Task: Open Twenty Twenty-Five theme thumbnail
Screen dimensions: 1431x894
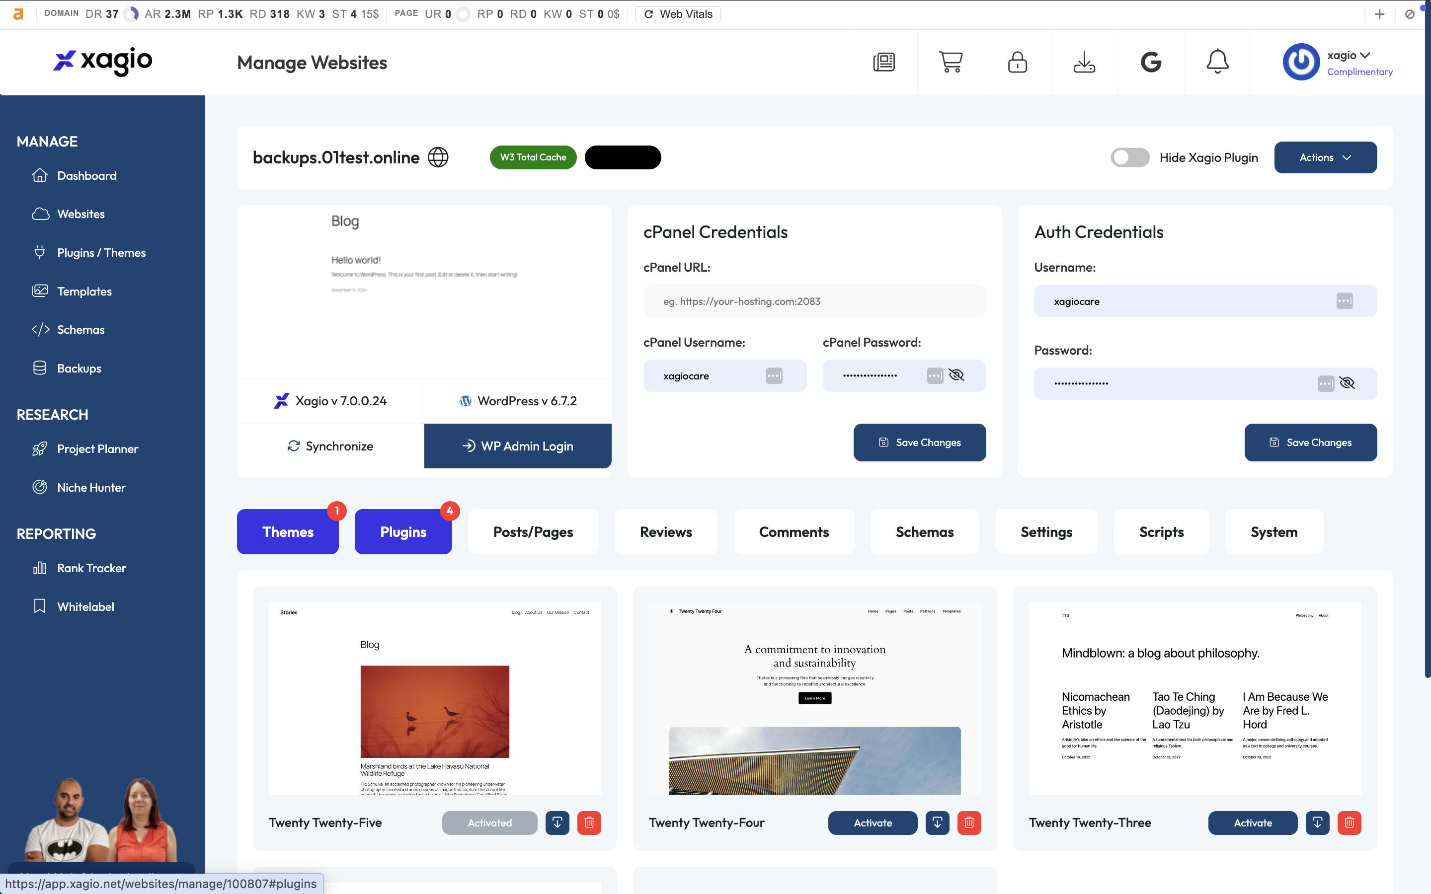Action: coord(435,698)
